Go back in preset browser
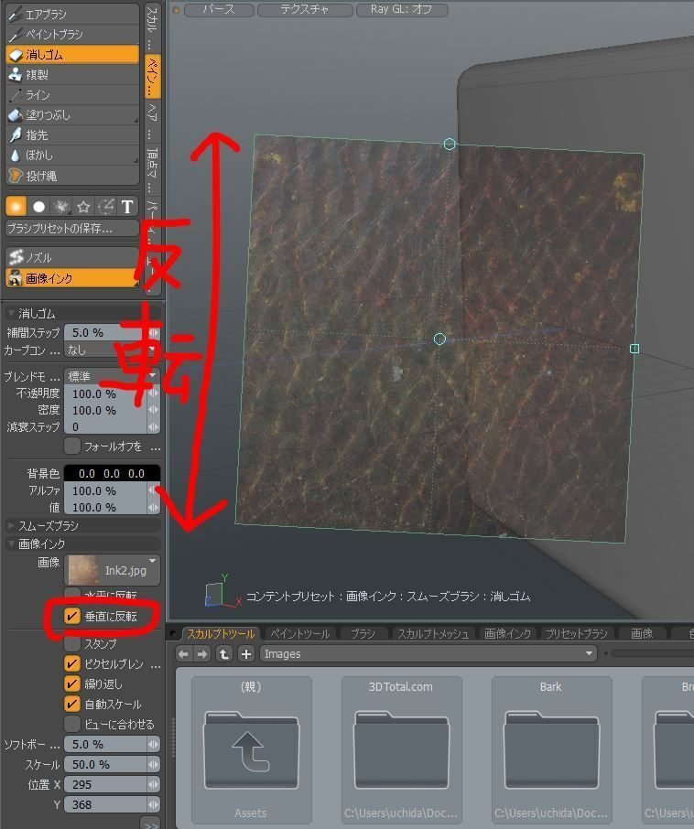 [183, 654]
